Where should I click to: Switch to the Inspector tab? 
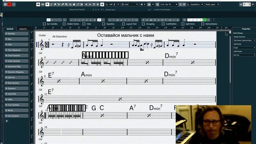click(23, 29)
